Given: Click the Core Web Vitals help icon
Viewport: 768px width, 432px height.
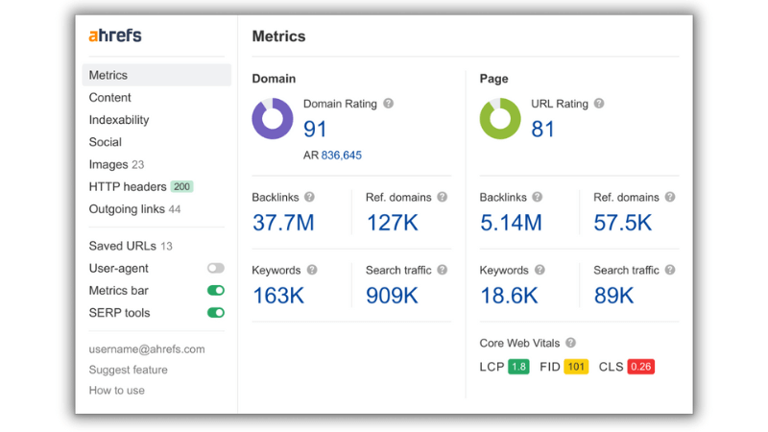Looking at the screenshot, I should click(570, 343).
